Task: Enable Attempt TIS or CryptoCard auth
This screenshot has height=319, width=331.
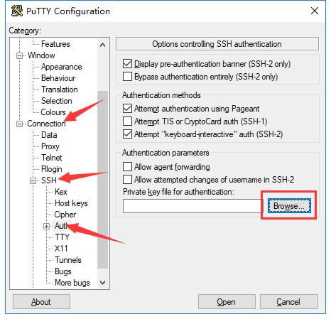Action: [127, 121]
